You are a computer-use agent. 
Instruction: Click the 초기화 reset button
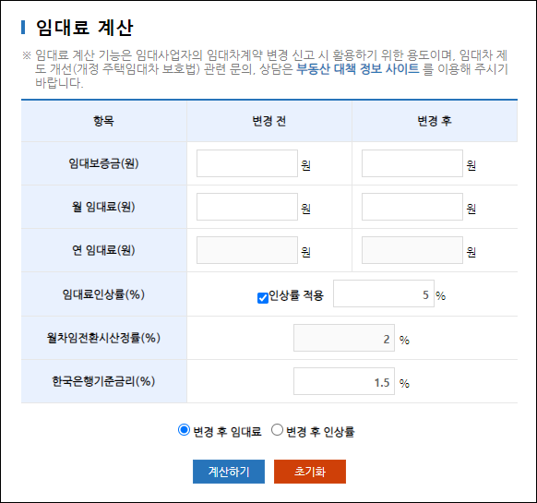click(x=310, y=472)
